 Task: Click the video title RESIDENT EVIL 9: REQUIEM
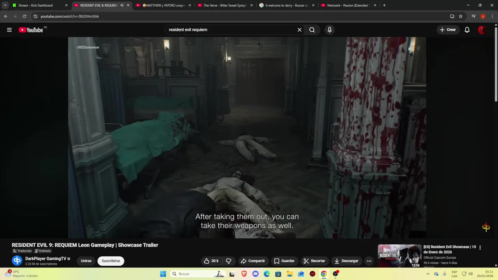[85, 245]
